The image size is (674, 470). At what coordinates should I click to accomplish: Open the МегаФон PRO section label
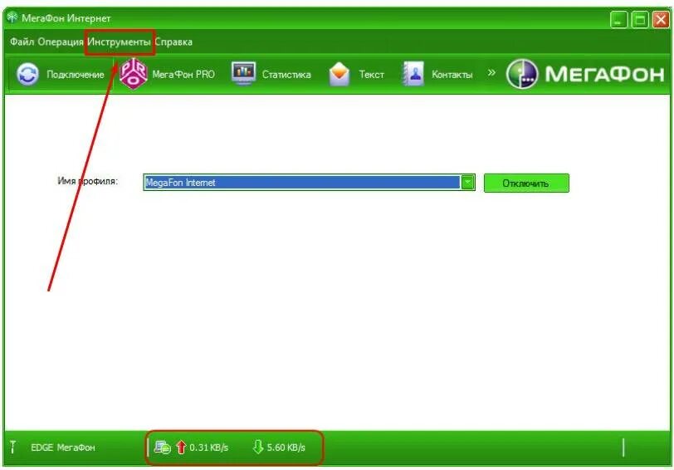point(183,75)
